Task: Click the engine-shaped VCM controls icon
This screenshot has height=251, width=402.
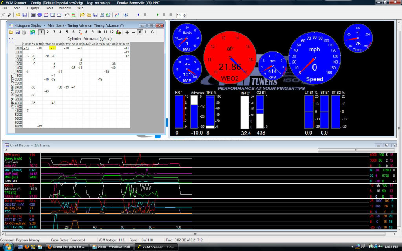Action: click(67, 15)
